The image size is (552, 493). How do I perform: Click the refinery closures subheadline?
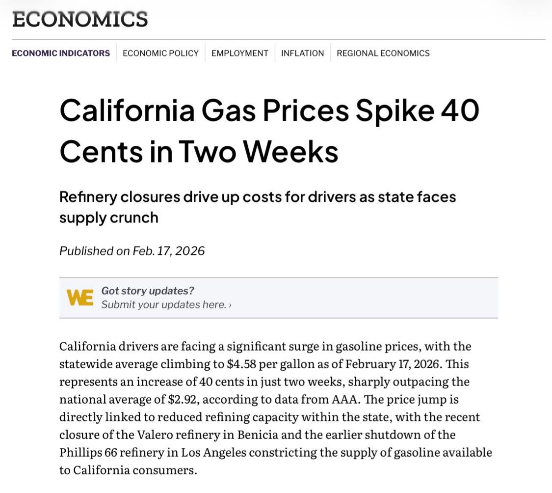(258, 207)
